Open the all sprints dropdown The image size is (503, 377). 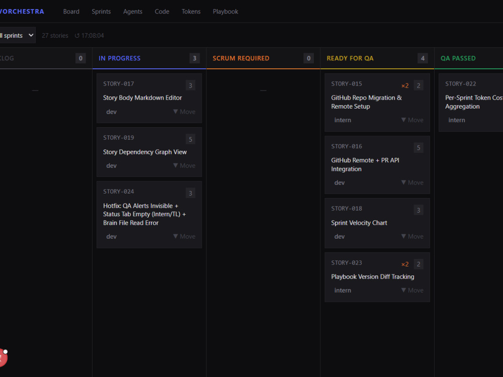(17, 35)
